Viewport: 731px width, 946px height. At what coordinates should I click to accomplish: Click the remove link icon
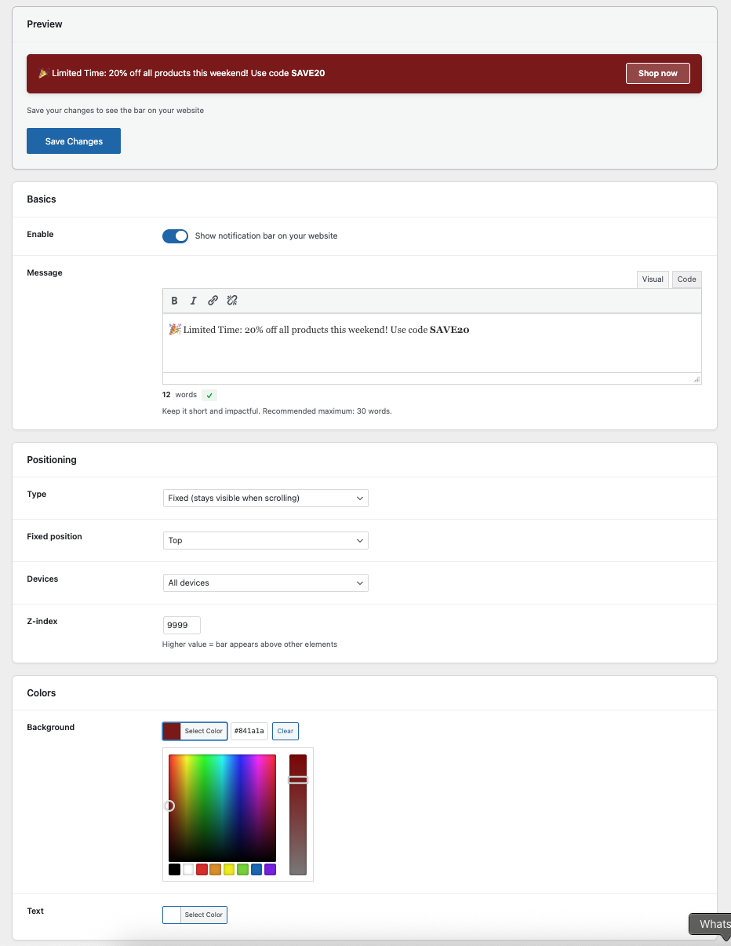coord(232,301)
